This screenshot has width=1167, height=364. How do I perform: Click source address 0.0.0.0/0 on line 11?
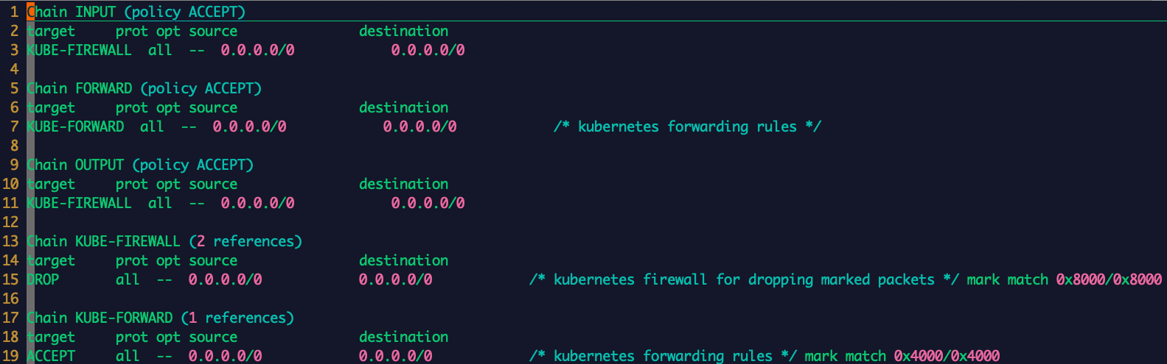[x=257, y=203]
